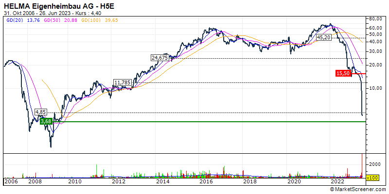
Task: Click the 4,85 price level label
Action: pyautogui.click(x=41, y=113)
